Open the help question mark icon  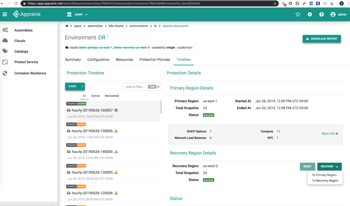tap(321, 14)
